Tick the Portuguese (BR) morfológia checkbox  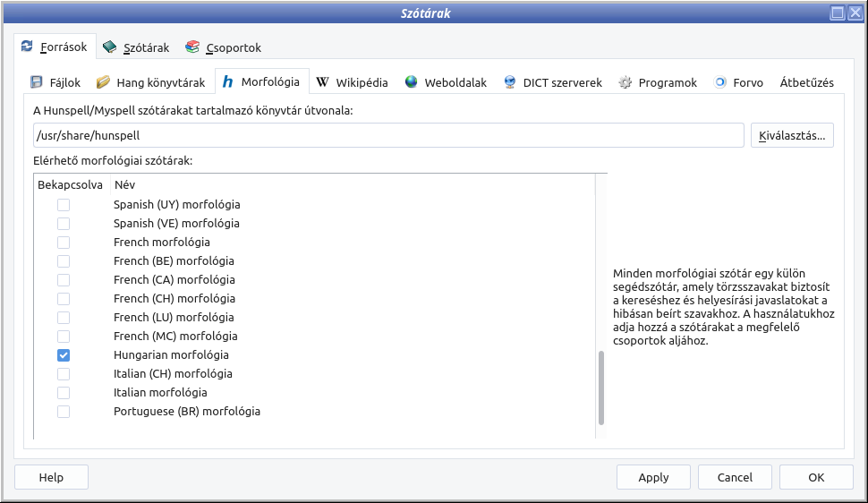[x=64, y=412]
